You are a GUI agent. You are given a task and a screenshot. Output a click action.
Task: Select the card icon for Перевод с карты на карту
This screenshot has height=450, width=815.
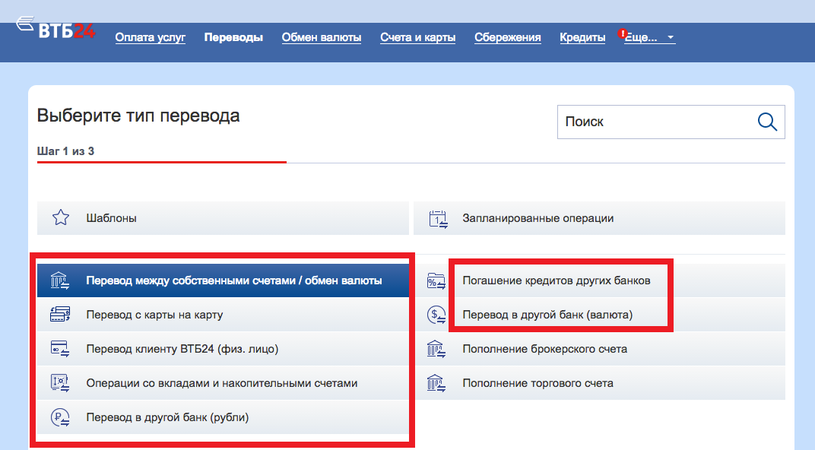pos(60,313)
